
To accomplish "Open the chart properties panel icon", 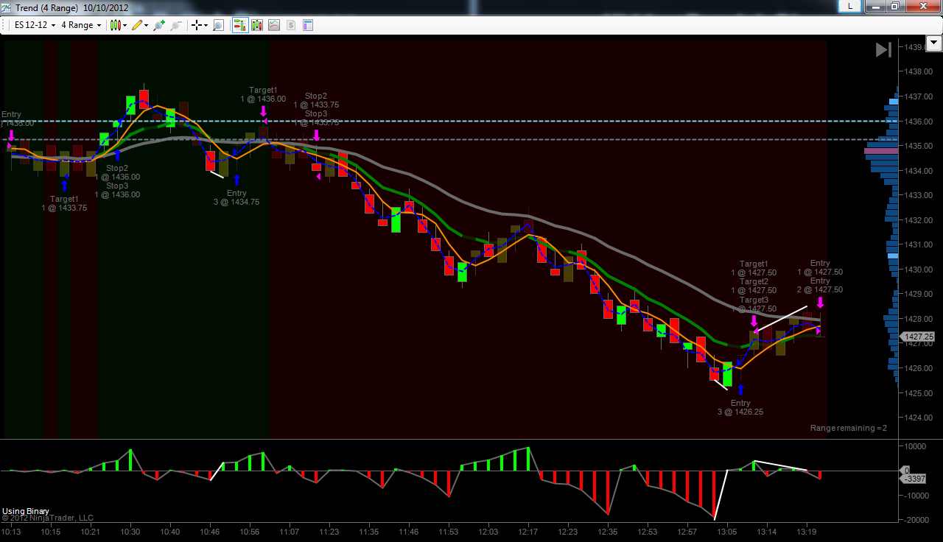I will [308, 25].
